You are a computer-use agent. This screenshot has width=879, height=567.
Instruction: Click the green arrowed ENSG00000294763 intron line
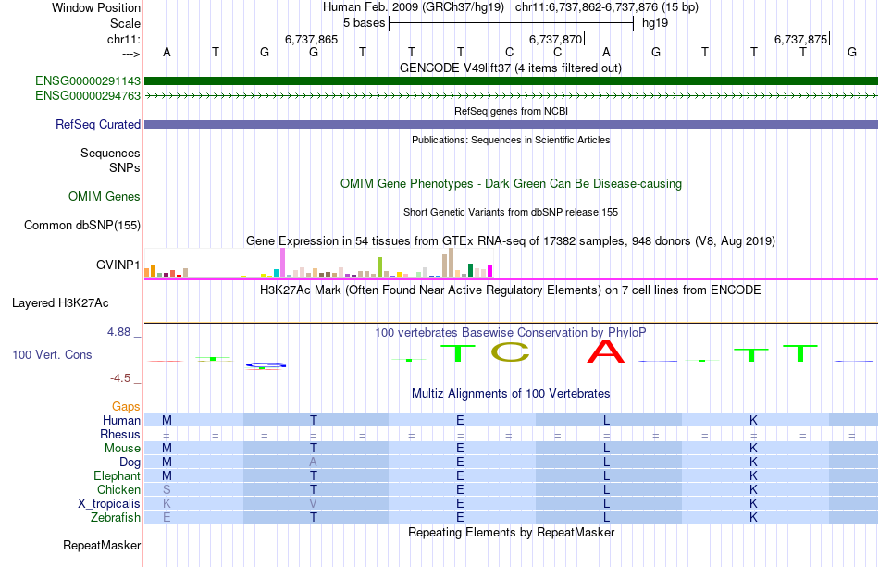[511, 96]
